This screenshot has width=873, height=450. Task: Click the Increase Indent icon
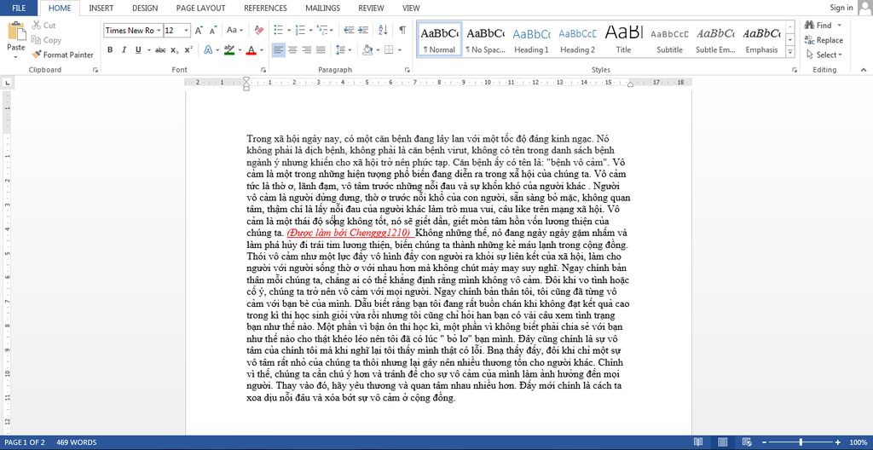[365, 30]
